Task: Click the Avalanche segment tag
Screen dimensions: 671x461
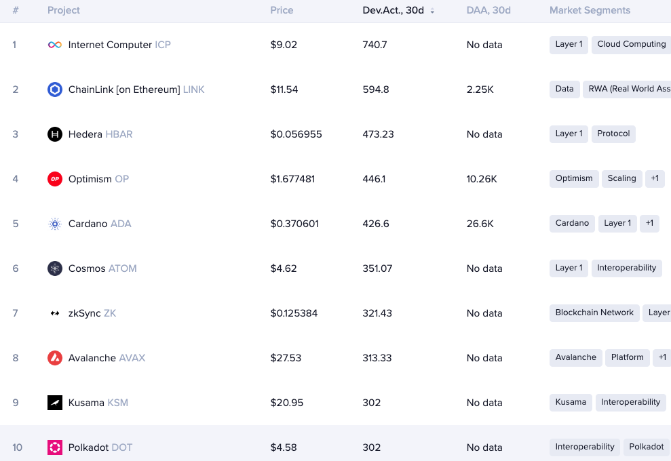Action: 575,357
